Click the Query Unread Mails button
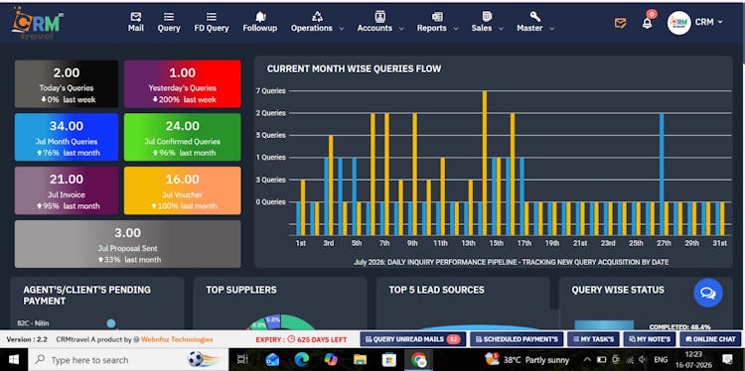Image resolution: width=745 pixels, height=371 pixels. click(413, 339)
